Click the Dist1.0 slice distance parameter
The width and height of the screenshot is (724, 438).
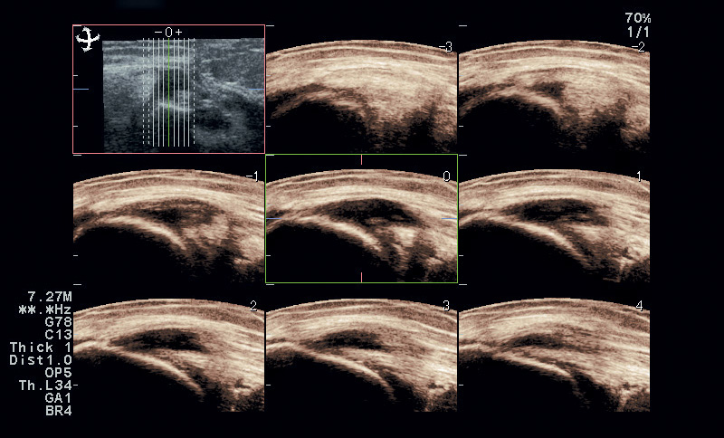pyautogui.click(x=41, y=360)
